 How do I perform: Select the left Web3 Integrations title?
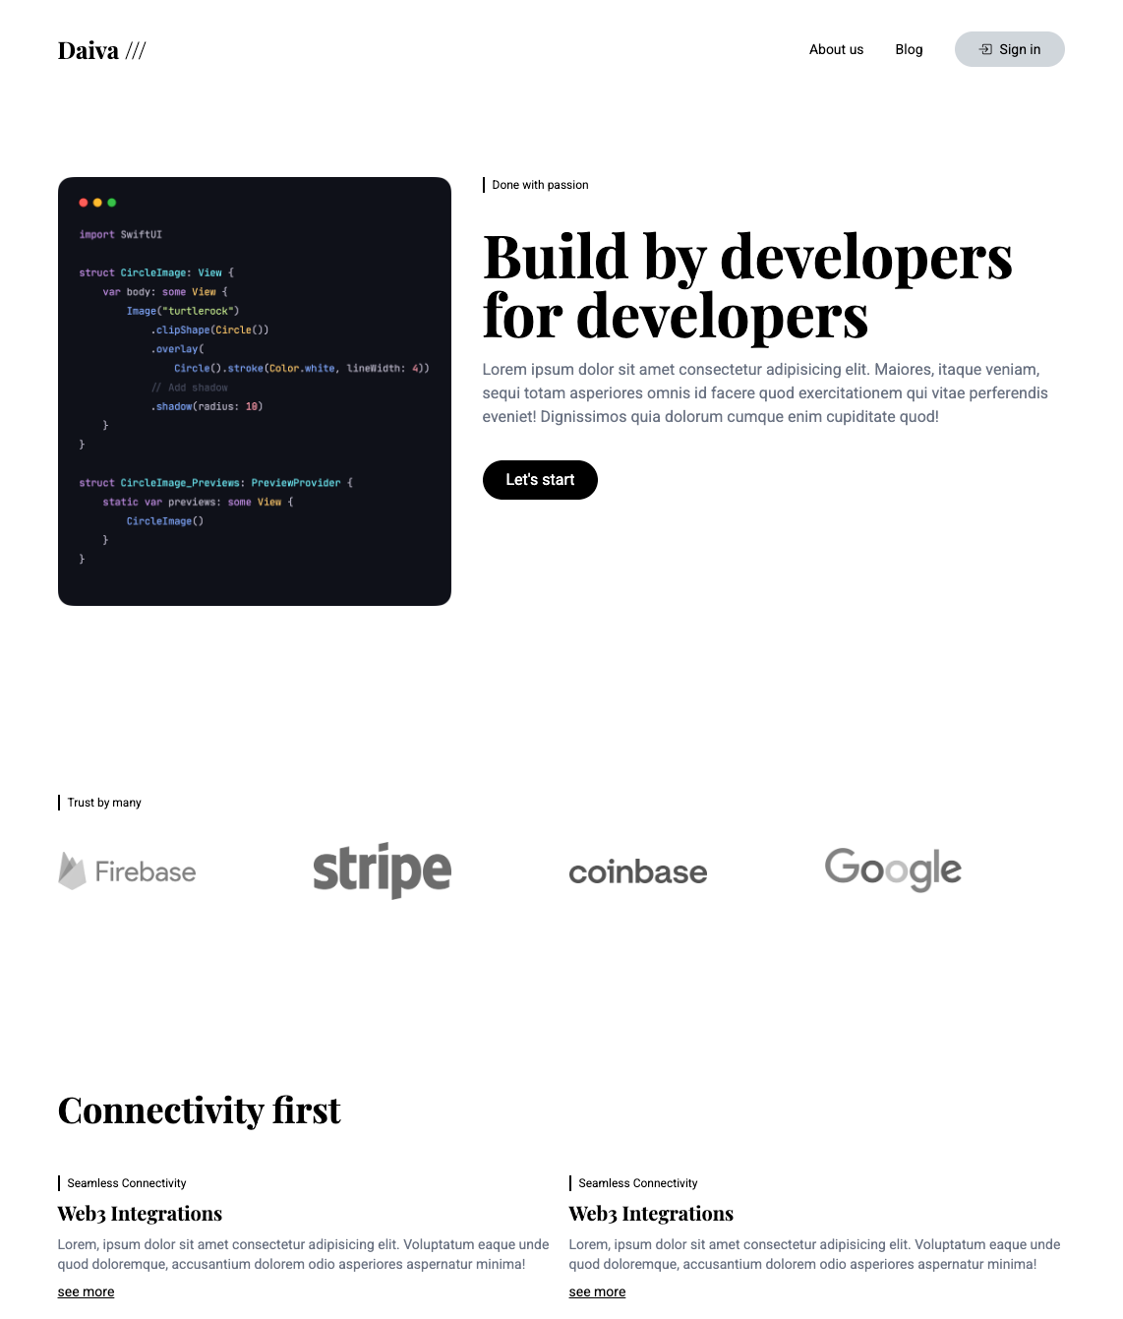click(140, 1213)
